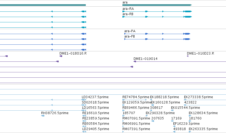Select the unlabeled teal gene bar at top-left

(43, 5)
